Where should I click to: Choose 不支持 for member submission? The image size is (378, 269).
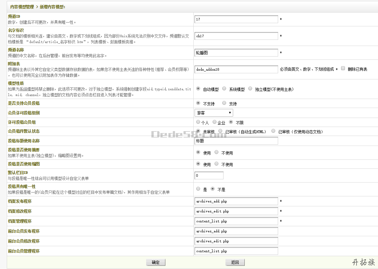coord(198,103)
